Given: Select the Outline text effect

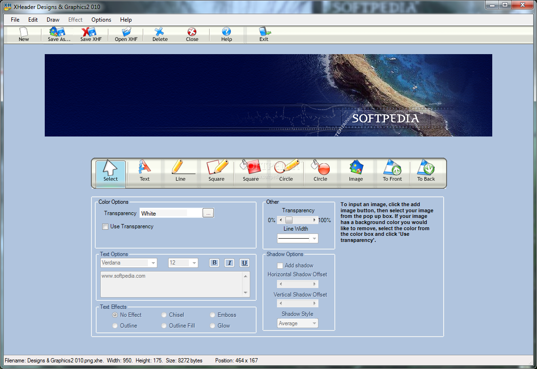Looking at the screenshot, I should point(115,326).
